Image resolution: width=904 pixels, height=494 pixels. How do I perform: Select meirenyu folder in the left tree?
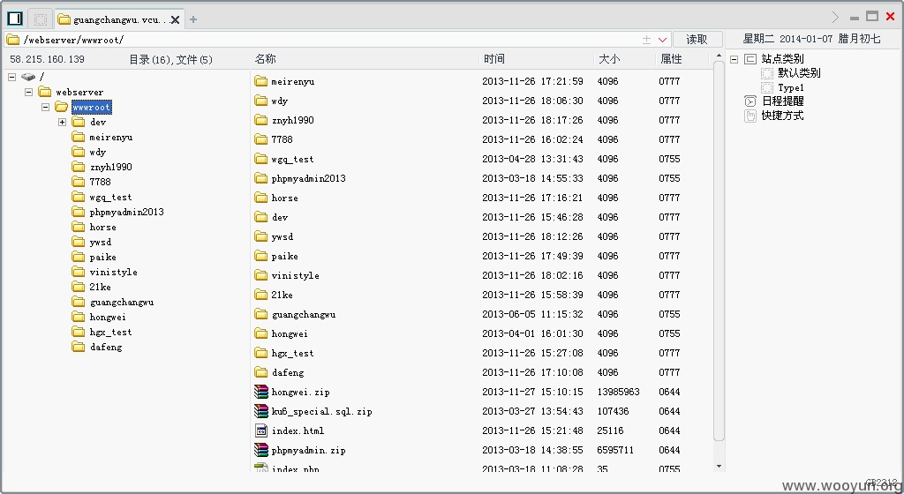pos(110,137)
